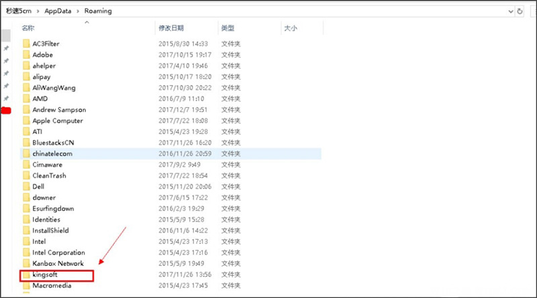Go to AppData in the breadcrumb
The width and height of the screenshot is (537, 298).
[58, 11]
